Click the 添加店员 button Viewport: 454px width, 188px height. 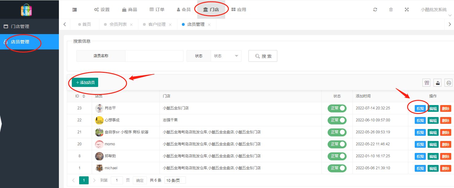pyautogui.click(x=85, y=82)
